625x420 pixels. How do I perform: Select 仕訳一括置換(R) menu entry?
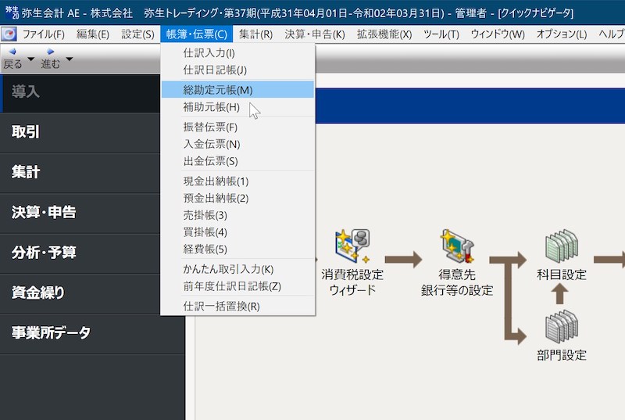237,307
